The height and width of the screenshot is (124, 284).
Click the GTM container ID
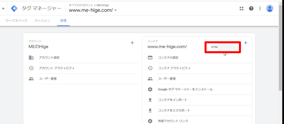[223, 47]
